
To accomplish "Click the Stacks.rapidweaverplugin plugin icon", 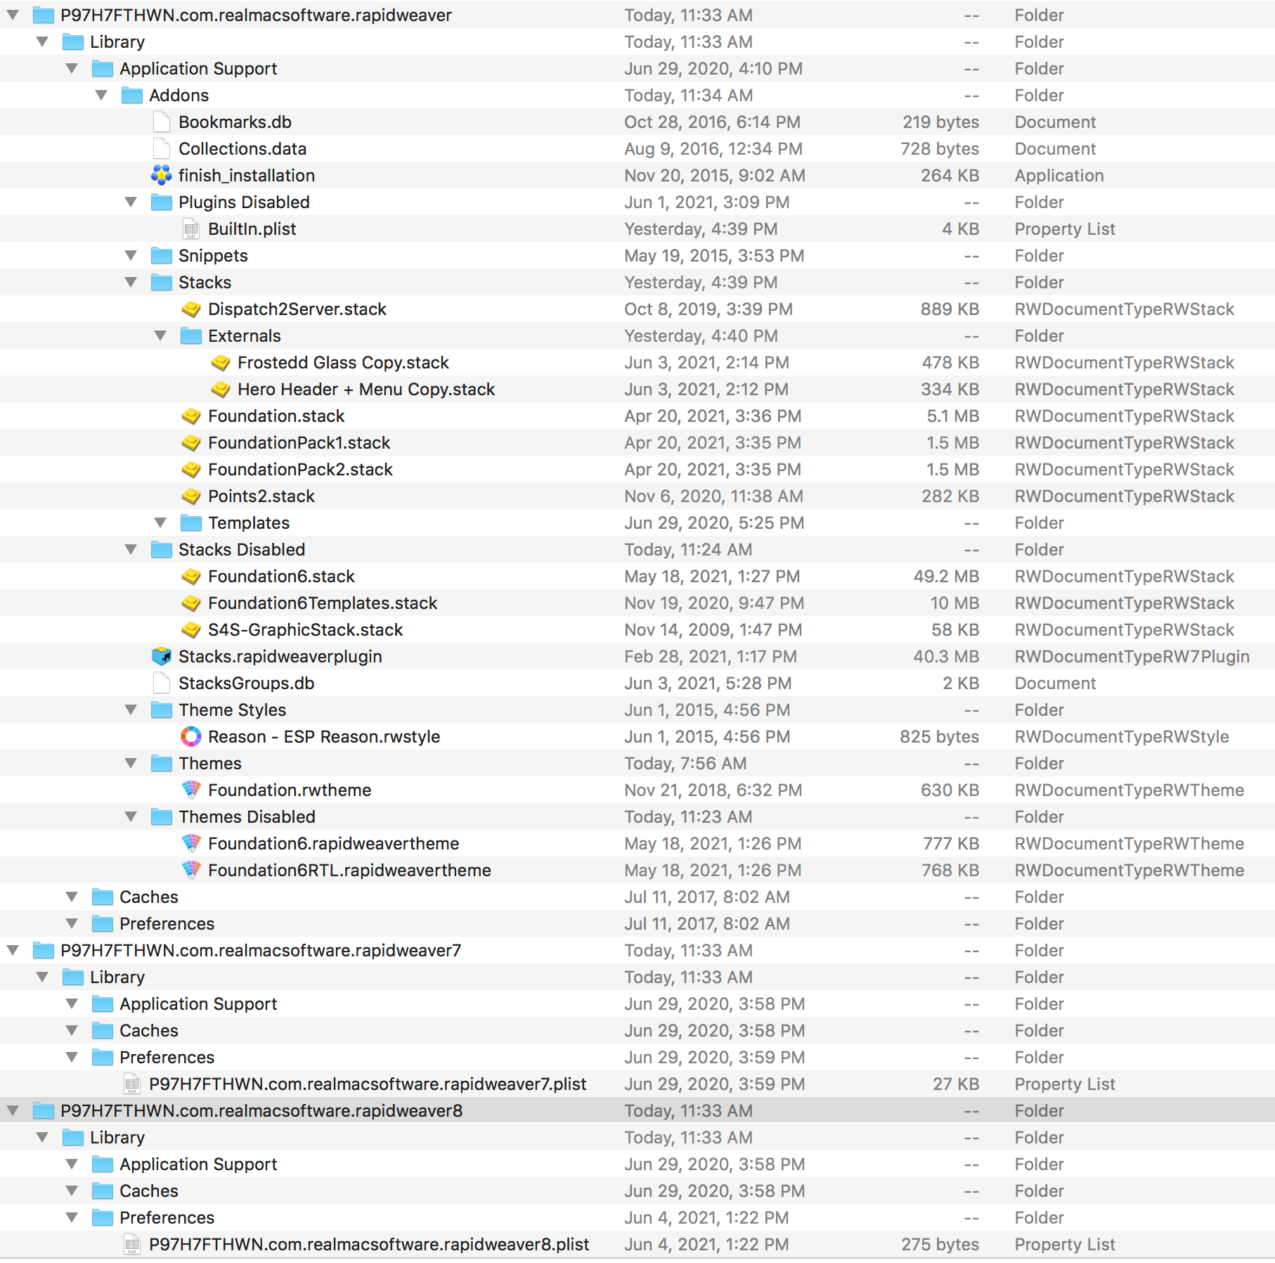I will tap(162, 656).
